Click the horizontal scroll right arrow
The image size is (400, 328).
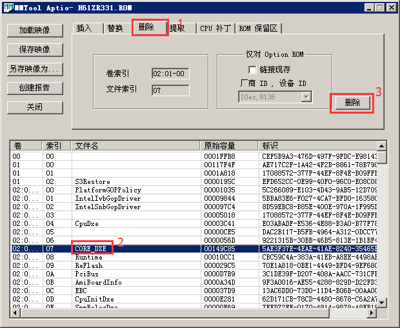(x=372, y=313)
